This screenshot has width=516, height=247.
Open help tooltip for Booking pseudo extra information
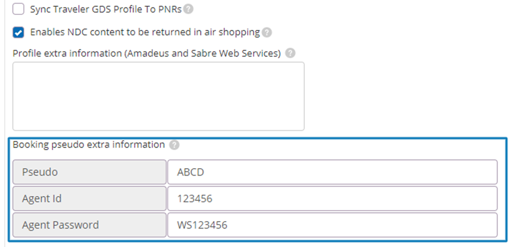175,145
